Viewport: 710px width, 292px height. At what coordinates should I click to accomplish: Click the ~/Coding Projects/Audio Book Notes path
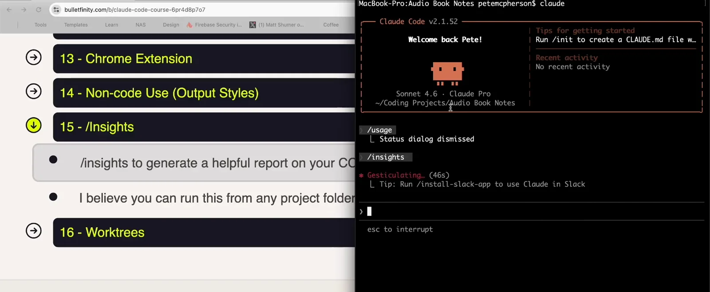445,103
